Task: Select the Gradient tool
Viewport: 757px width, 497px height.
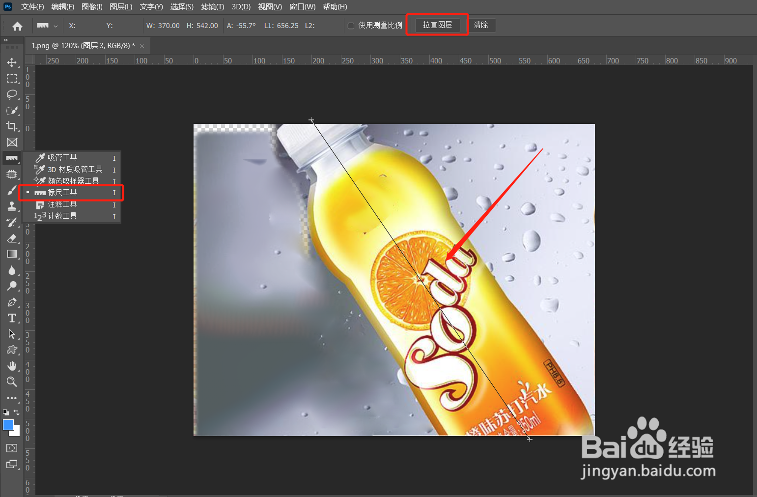Action: tap(12, 254)
